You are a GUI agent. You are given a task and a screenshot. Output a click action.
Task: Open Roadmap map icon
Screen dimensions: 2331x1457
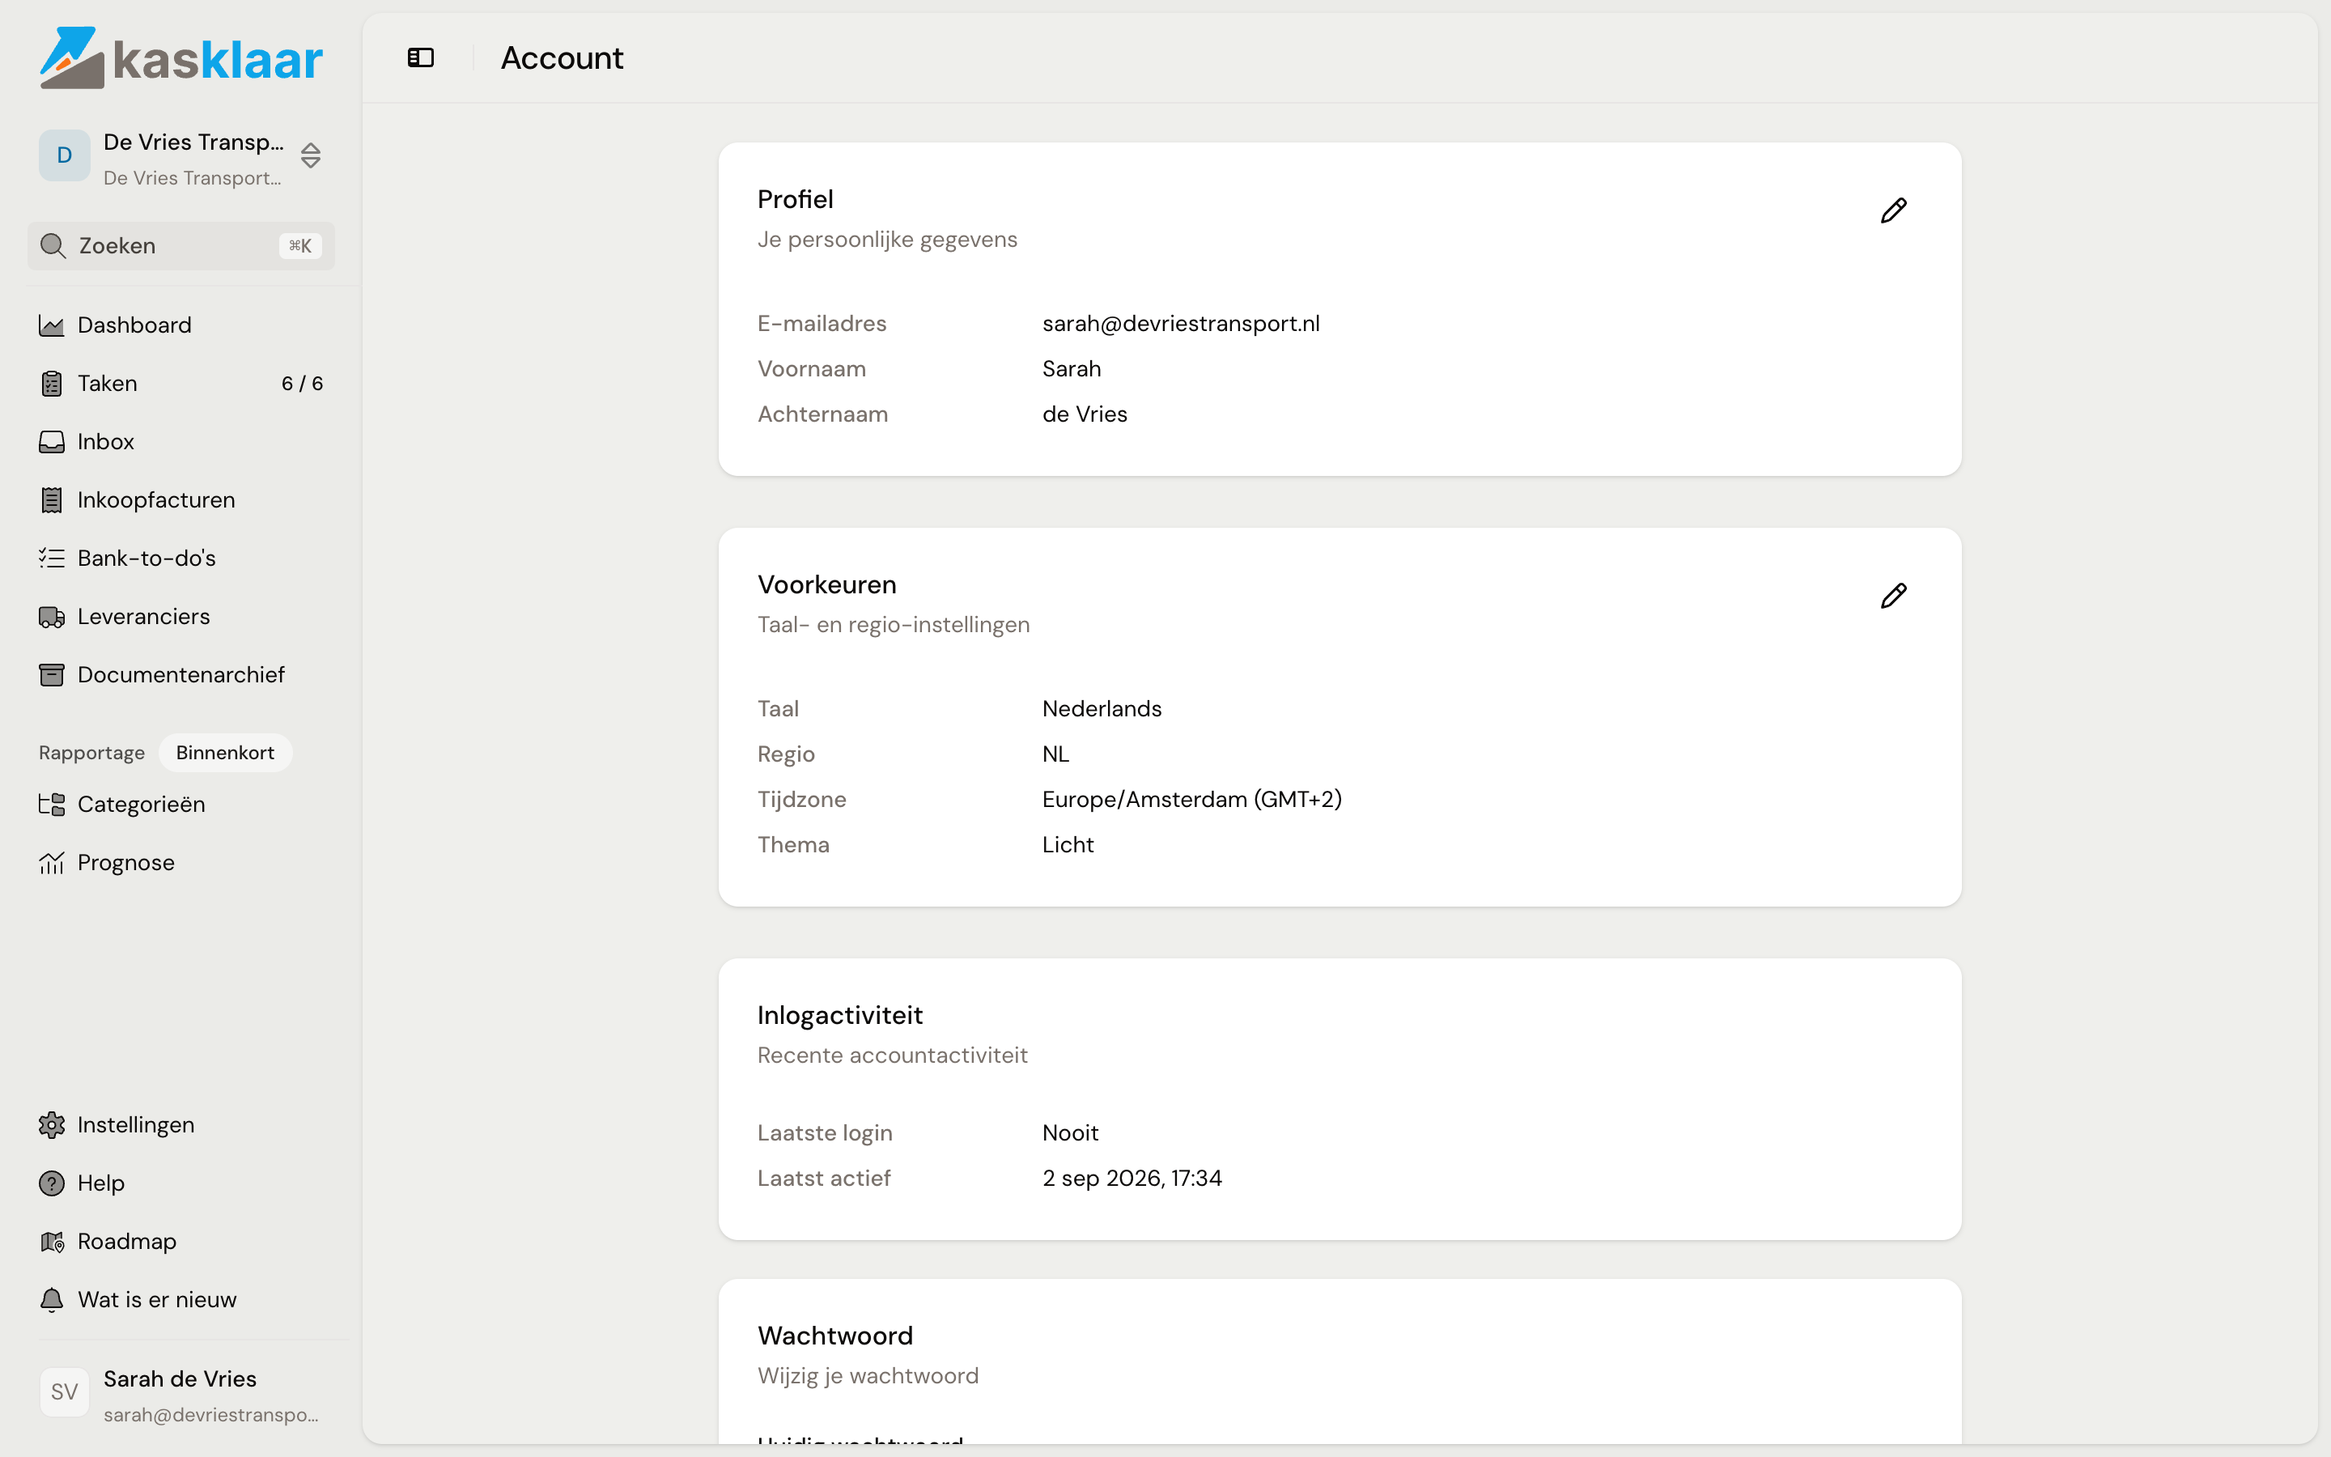pyautogui.click(x=52, y=1241)
